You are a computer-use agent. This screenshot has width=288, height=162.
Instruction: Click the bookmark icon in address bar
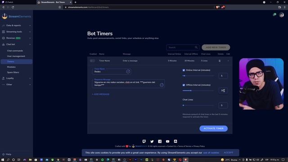click(59, 7)
